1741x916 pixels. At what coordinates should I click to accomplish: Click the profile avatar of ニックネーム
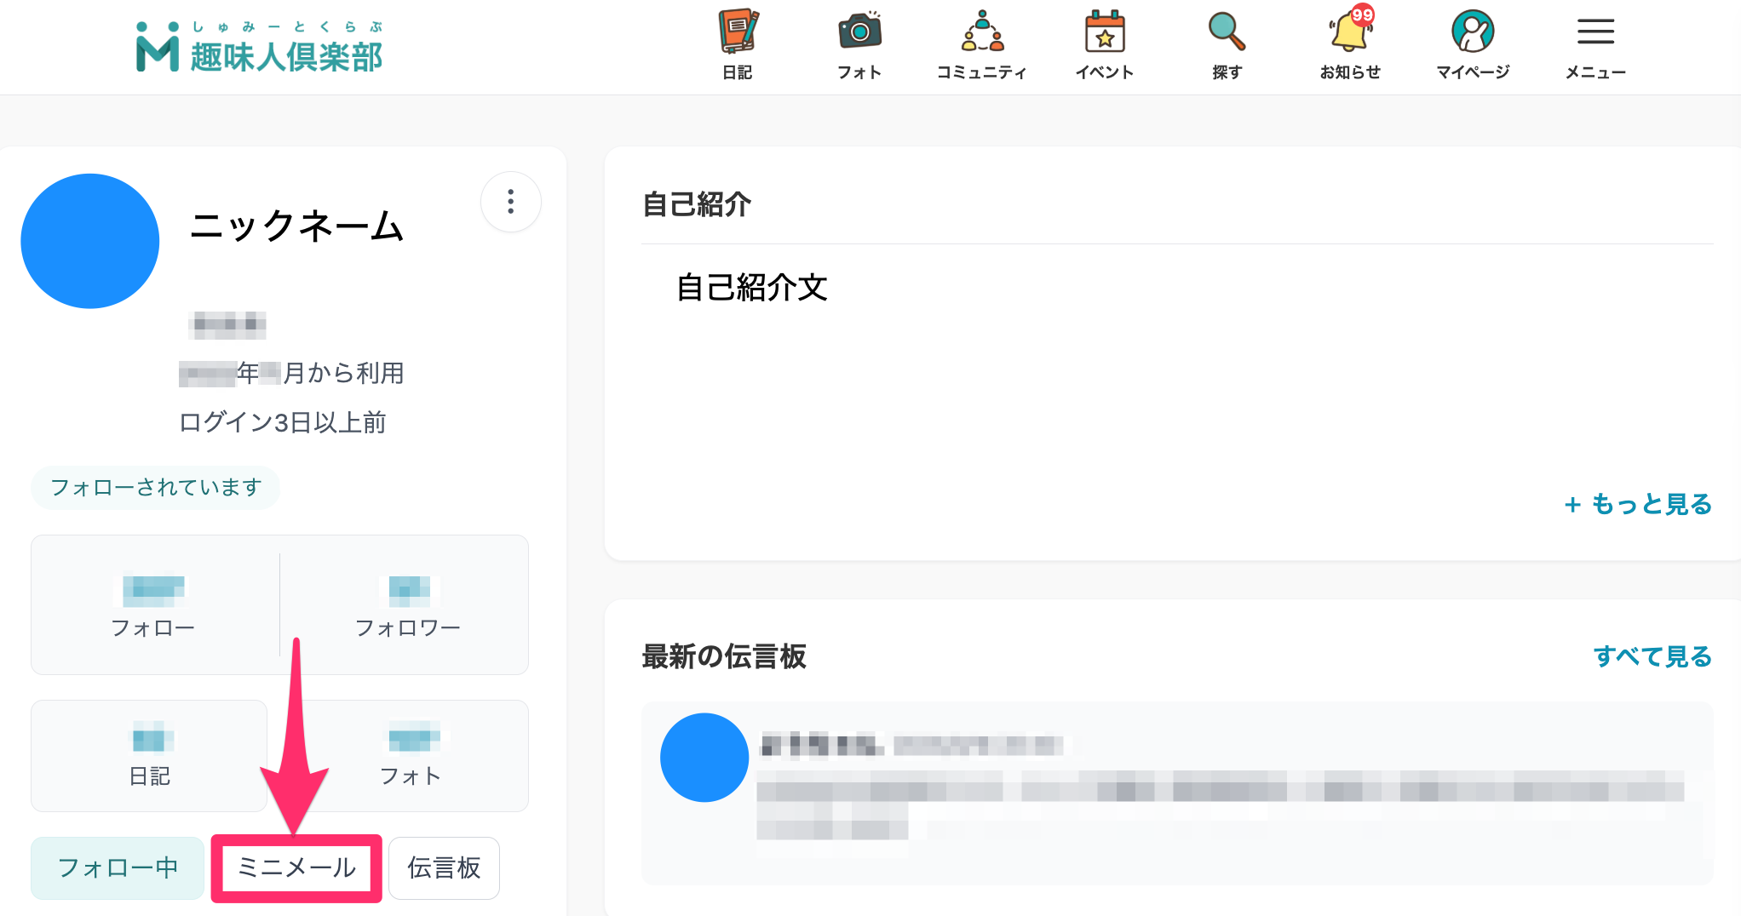90,241
